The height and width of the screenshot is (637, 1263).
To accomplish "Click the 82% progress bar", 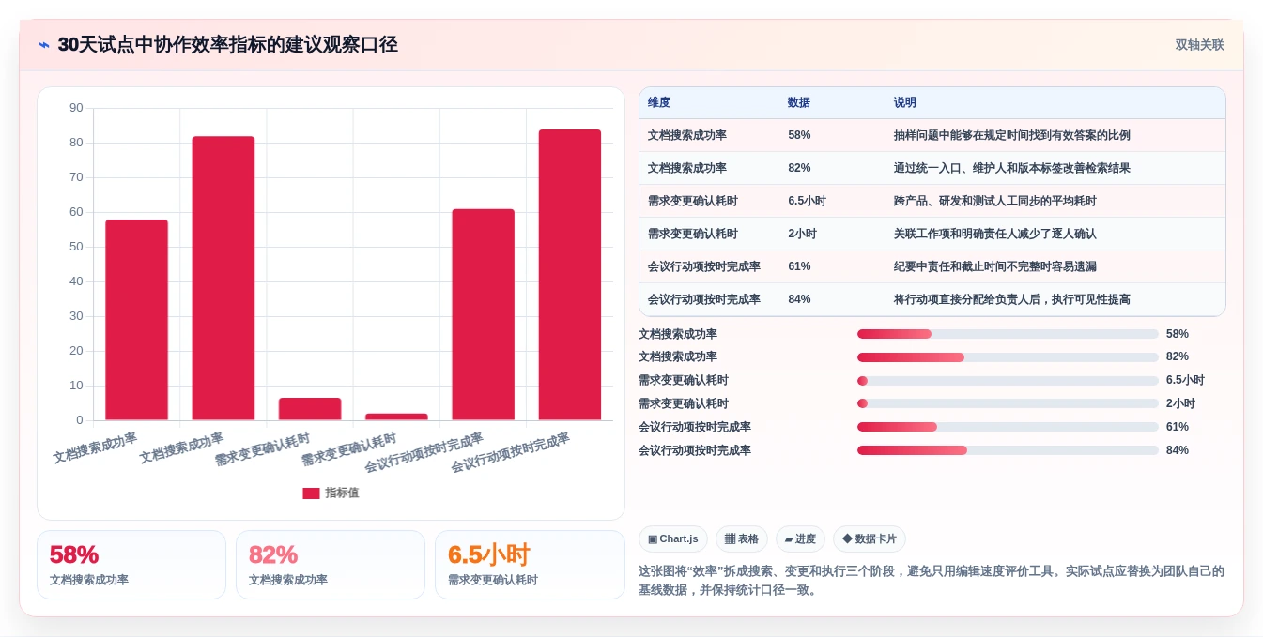I will click(1008, 357).
